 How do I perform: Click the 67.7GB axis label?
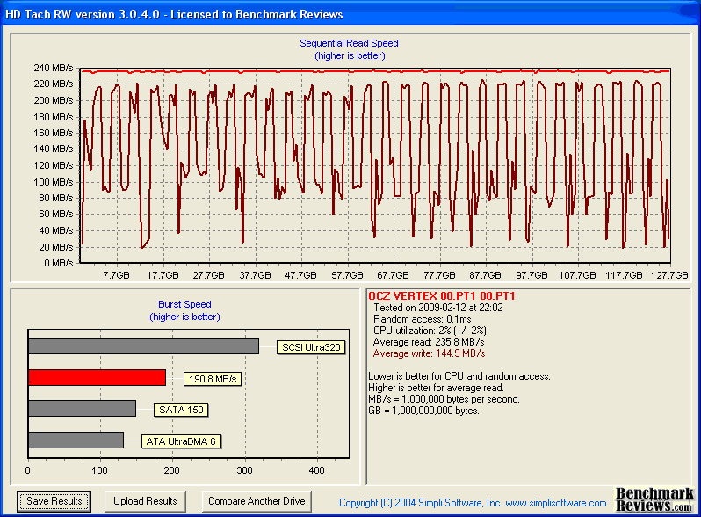coord(393,275)
